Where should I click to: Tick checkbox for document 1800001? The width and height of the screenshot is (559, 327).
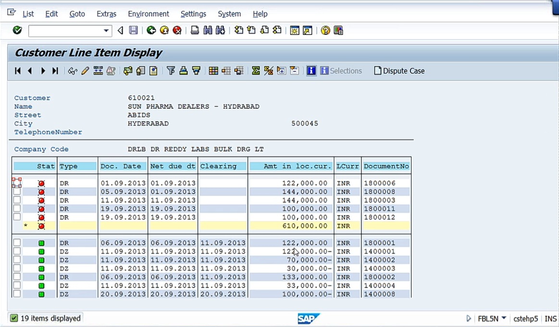(17, 242)
